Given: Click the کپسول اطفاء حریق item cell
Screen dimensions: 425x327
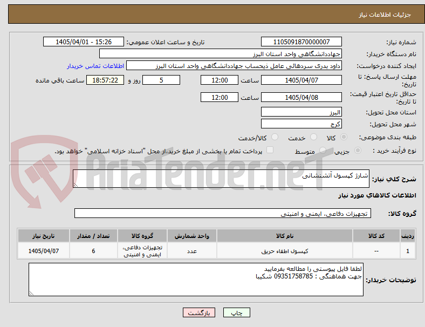Looking at the screenshot, I should [x=285, y=251].
